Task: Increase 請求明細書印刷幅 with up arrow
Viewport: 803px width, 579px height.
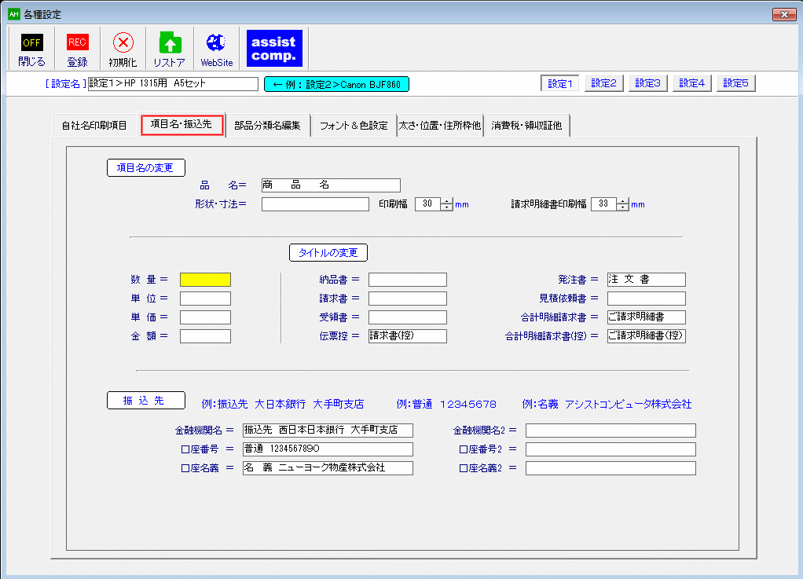Action: [623, 201]
